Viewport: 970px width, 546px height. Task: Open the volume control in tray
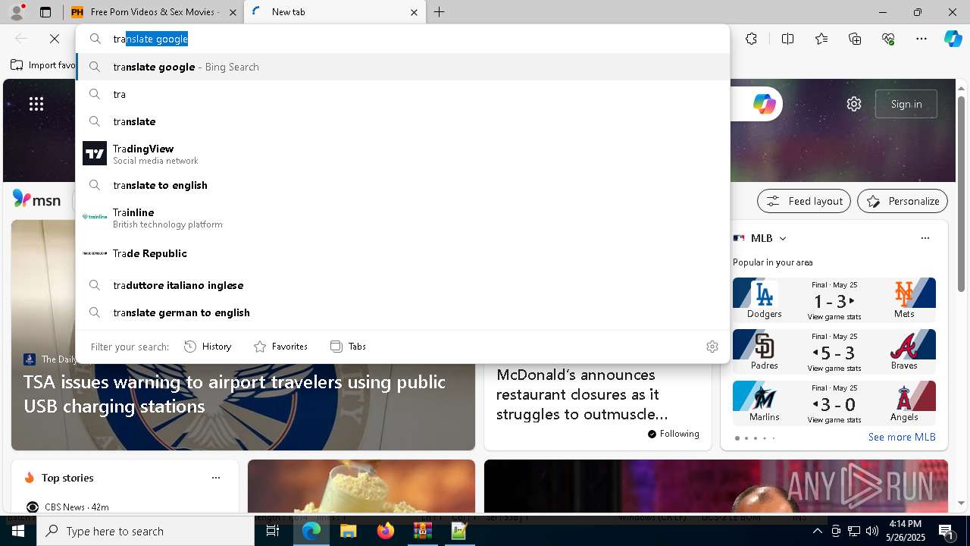pos(872,531)
